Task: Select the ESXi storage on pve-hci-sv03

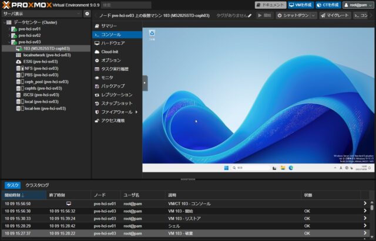Action: click(x=41, y=61)
